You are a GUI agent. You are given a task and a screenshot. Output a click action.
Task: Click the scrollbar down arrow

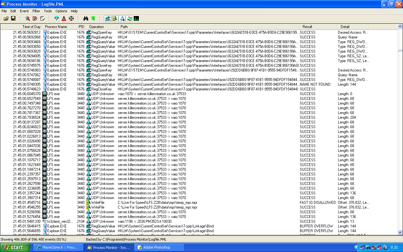point(400,232)
